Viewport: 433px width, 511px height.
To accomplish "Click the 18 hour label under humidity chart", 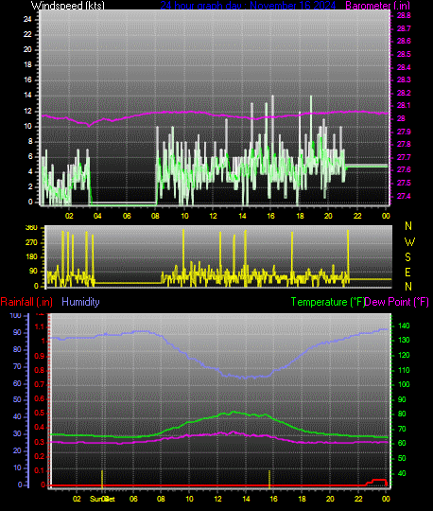I will coord(302,499).
